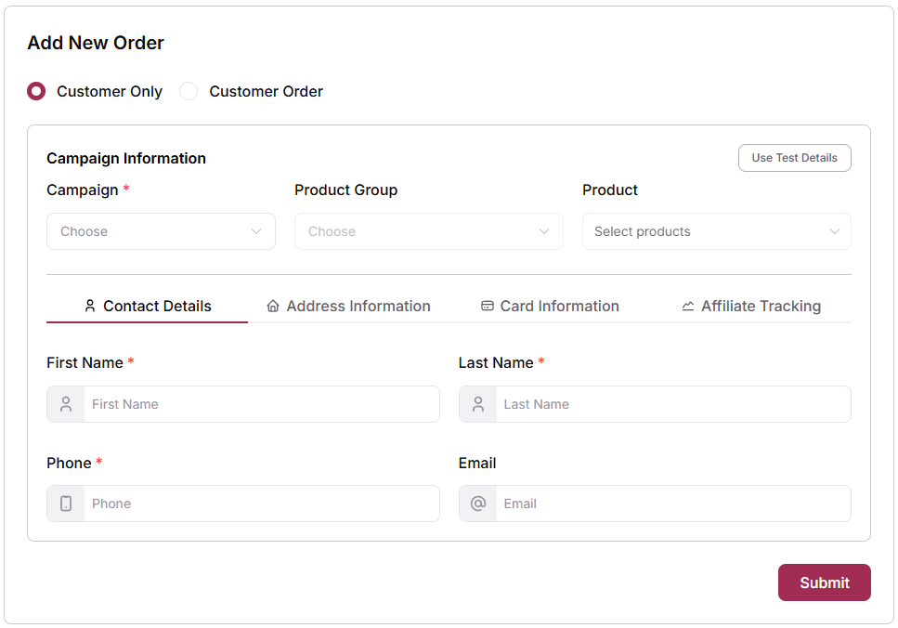Switch to the Contact Details tab
The height and width of the screenshot is (628, 898).
click(x=147, y=306)
